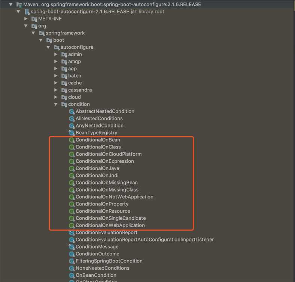Click the BeanTypeRegistry class icon
This screenshot has height=282, width=295.
pyautogui.click(x=72, y=133)
